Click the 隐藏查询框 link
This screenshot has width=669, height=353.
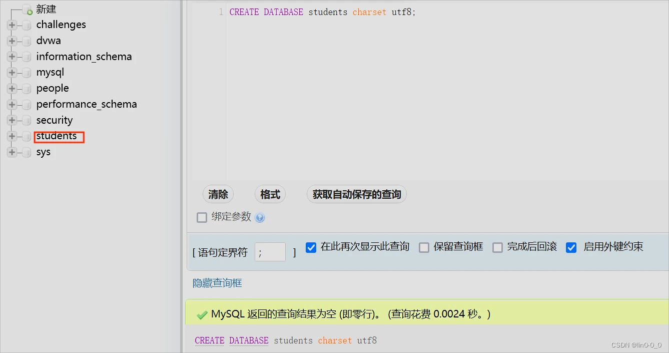(x=217, y=283)
